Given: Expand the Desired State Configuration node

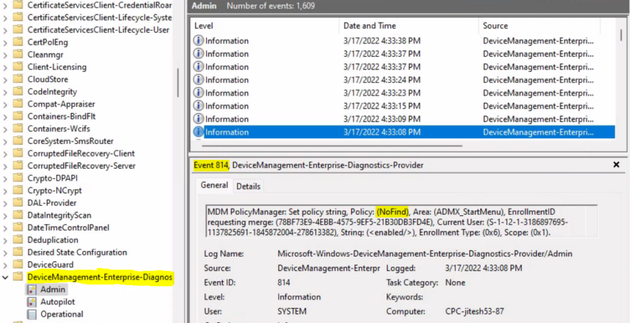Looking at the screenshot, I should [6, 252].
